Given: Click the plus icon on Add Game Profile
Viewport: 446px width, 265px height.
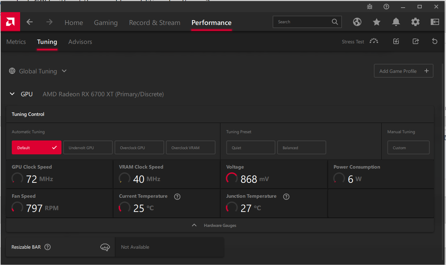Looking at the screenshot, I should [x=427, y=71].
